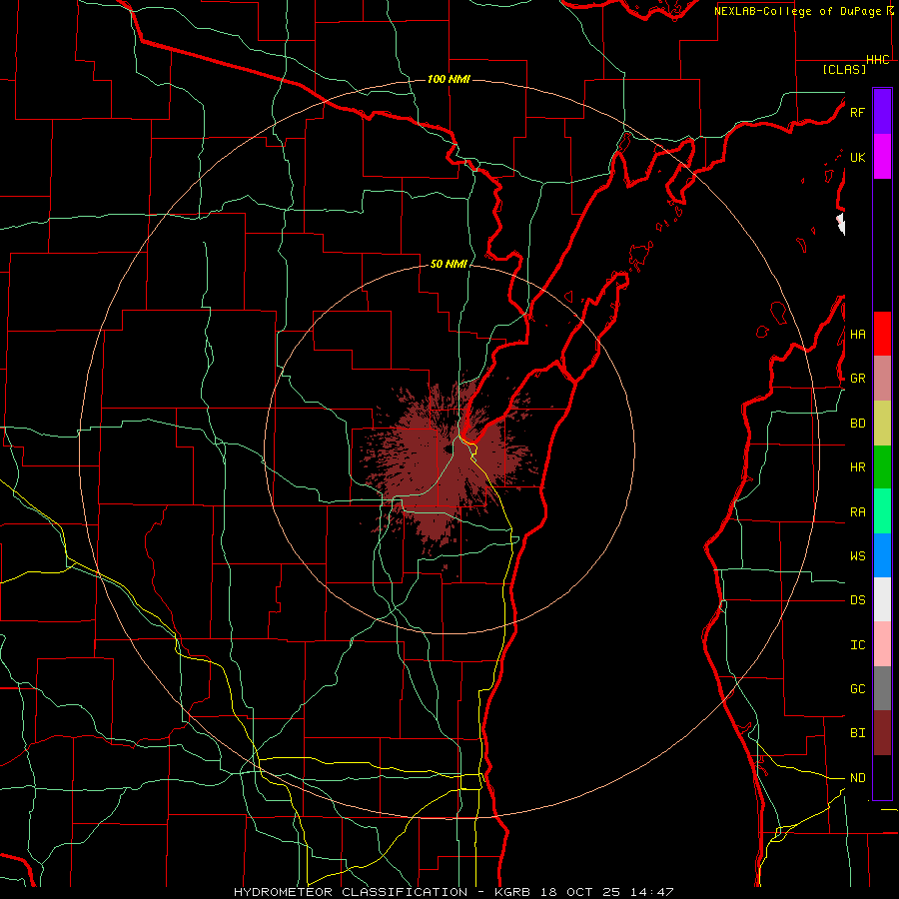Click the 'GC' legend label

point(857,689)
